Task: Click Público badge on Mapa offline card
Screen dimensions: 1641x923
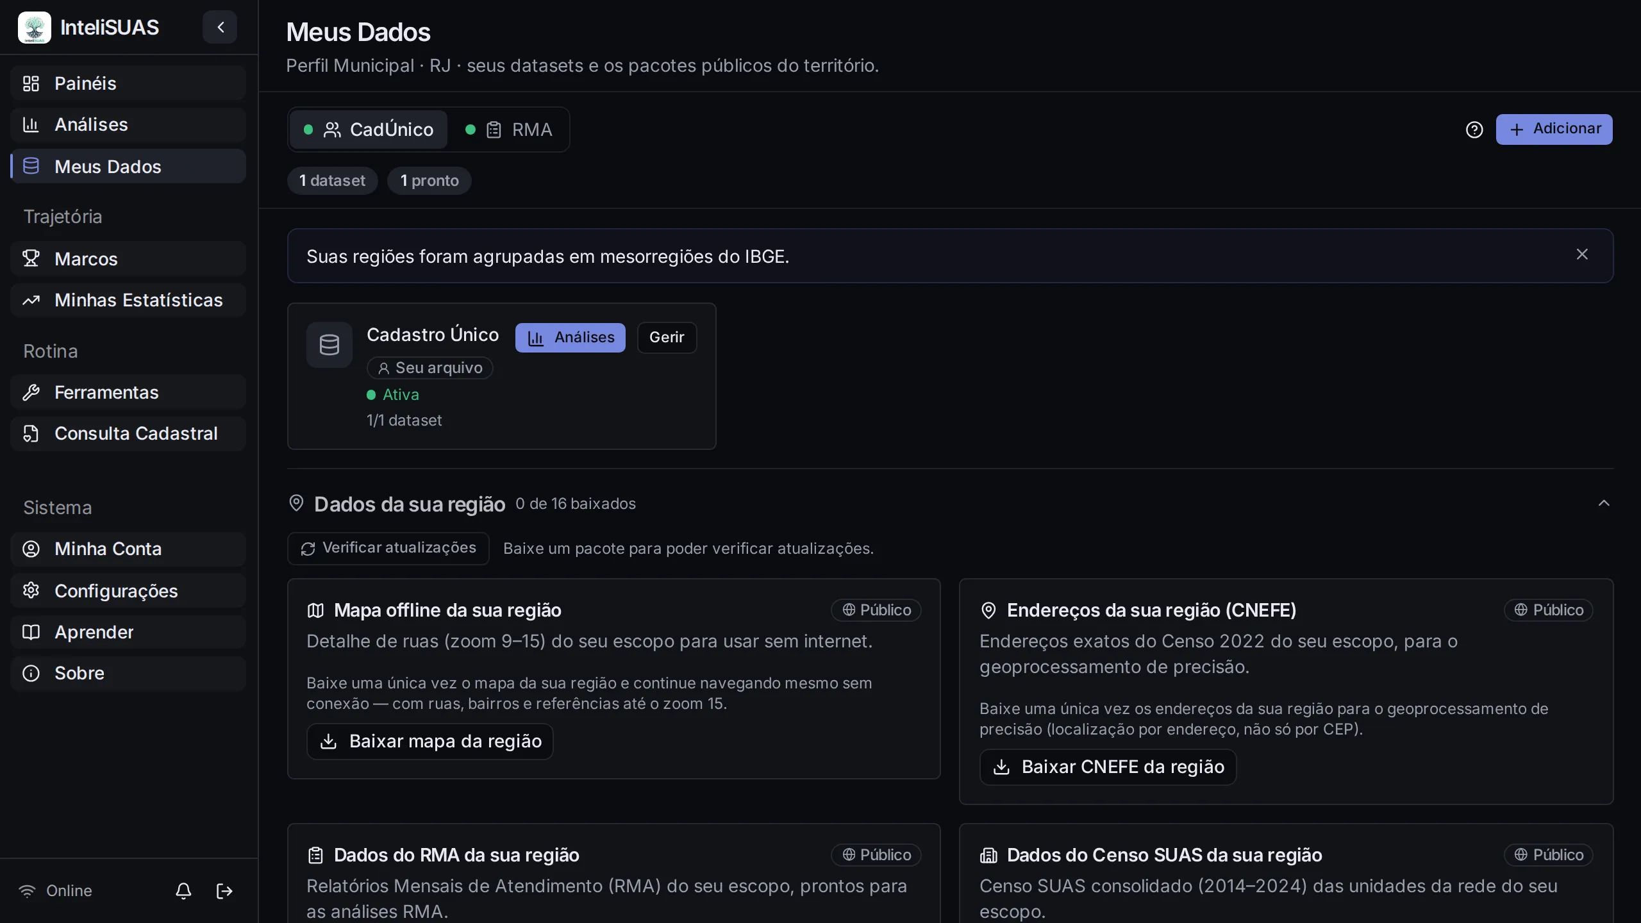Action: (876, 610)
